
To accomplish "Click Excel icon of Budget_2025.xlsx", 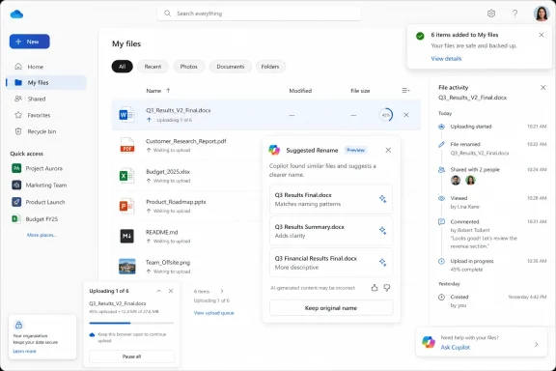I will click(x=126, y=176).
